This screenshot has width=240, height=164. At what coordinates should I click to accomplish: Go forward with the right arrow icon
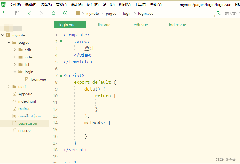[41, 13]
